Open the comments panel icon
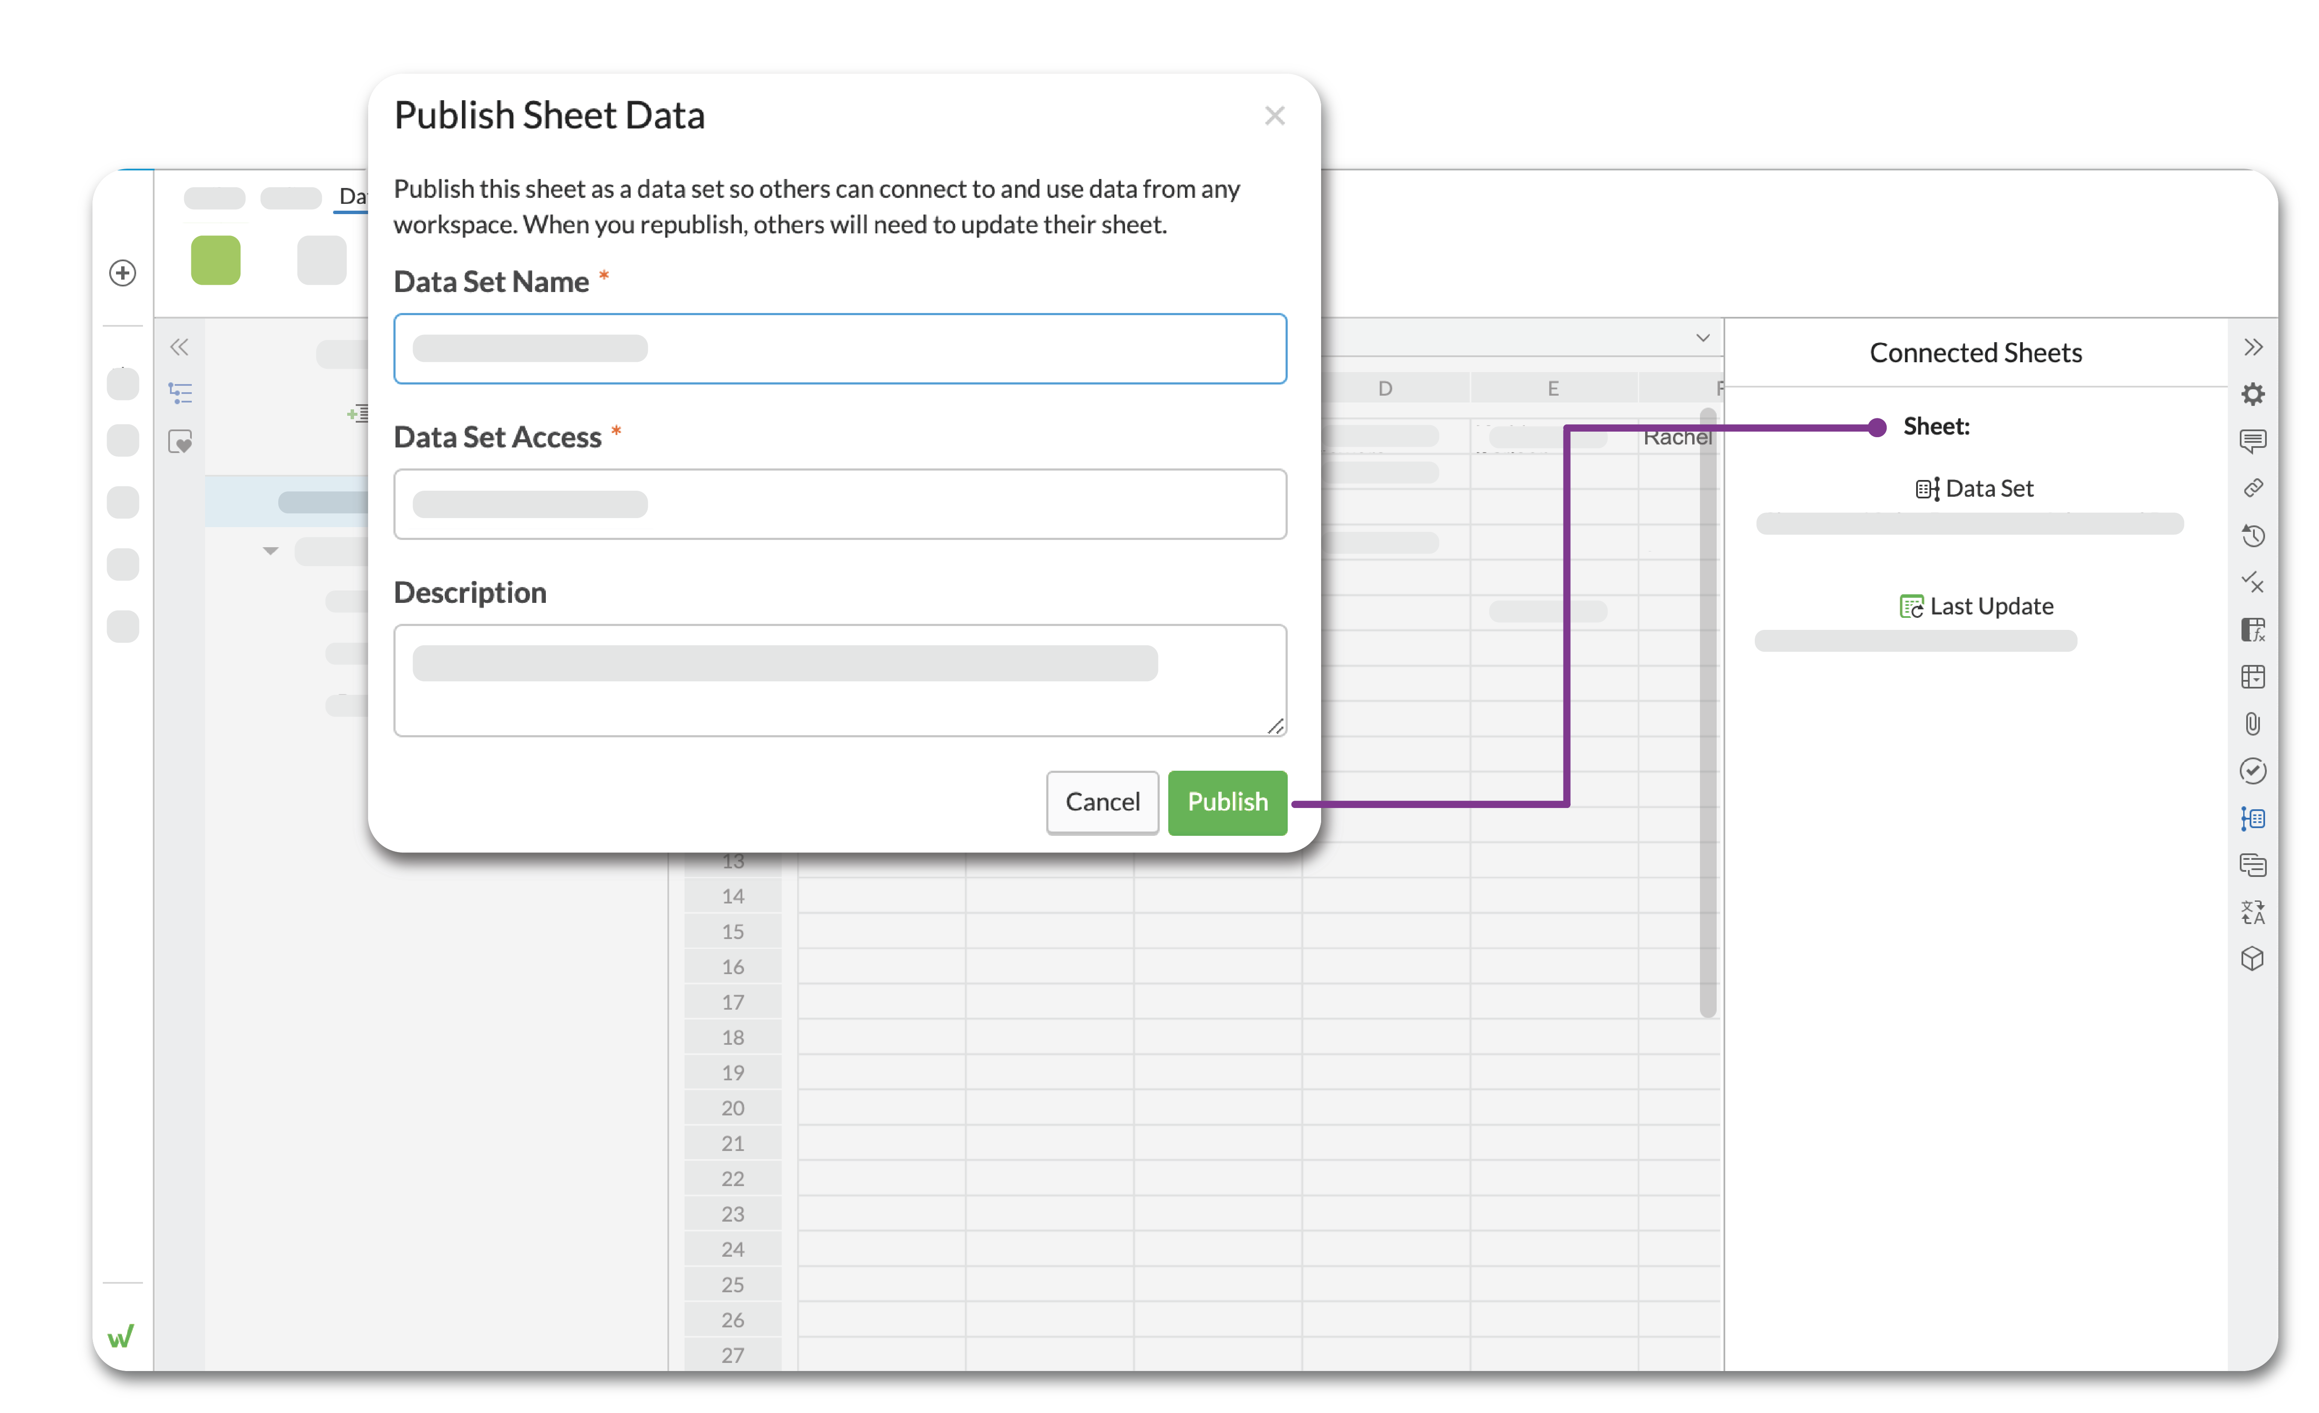Viewport: 2319px width, 1413px height. (2252, 441)
